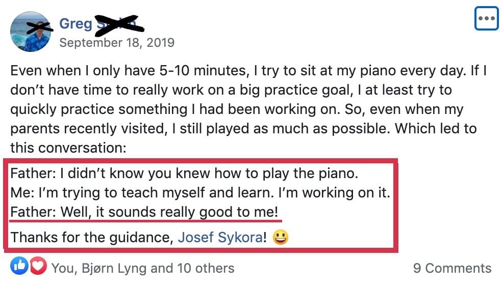Click the grinning face emoji

click(x=280, y=238)
